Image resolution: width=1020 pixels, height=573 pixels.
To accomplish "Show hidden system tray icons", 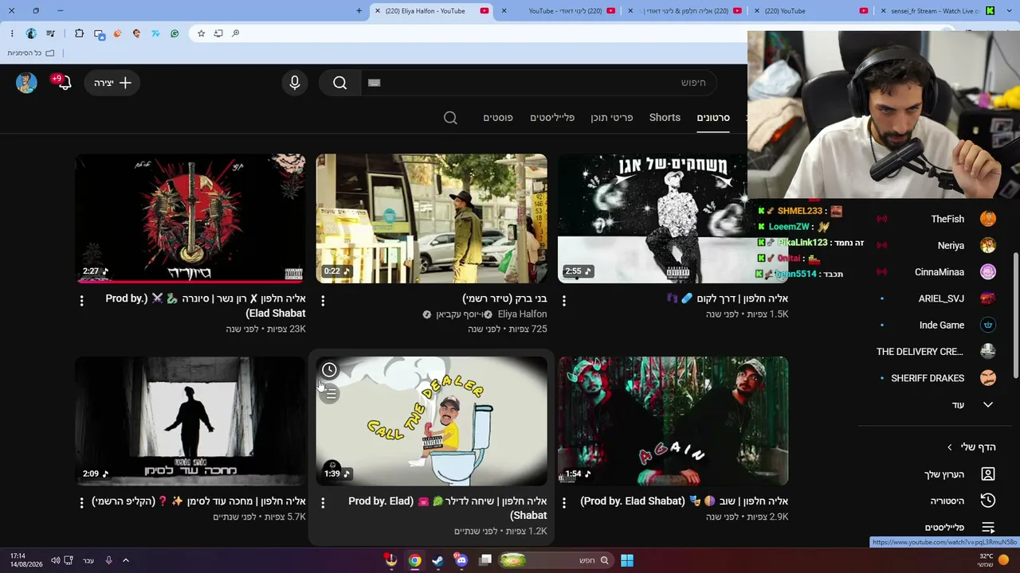I will 125,560.
